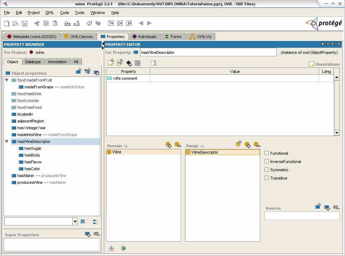Enable the InverseFunctional checkbox
The width and height of the screenshot is (345, 256).
click(266, 161)
